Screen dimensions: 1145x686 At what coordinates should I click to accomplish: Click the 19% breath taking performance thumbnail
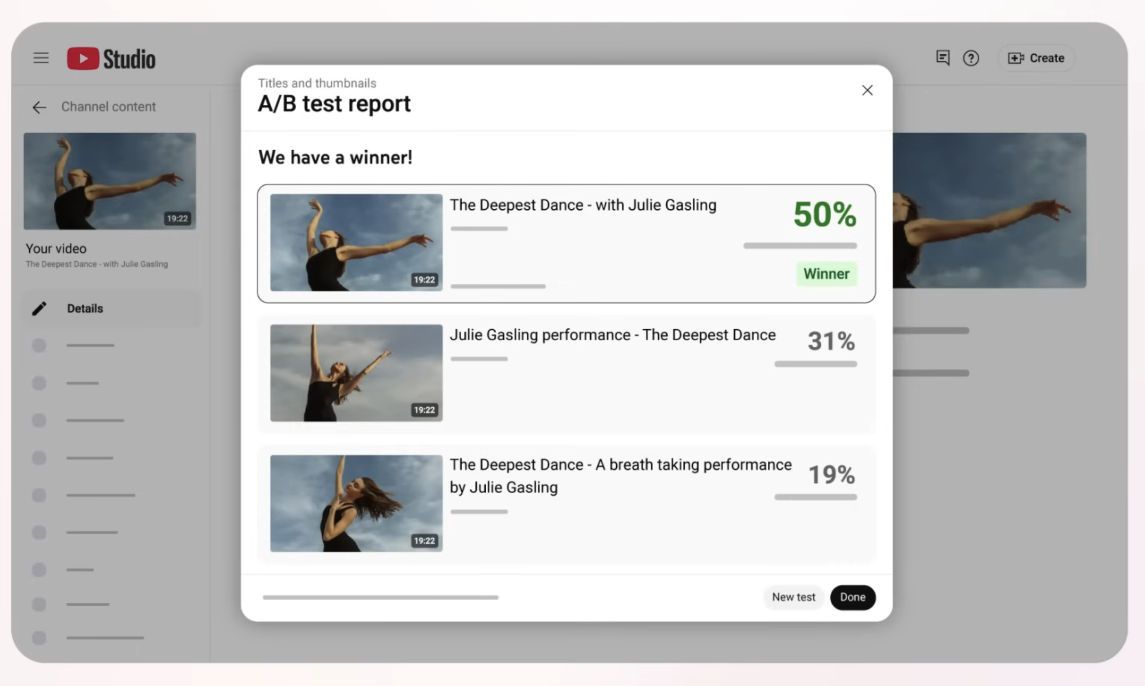(x=356, y=503)
